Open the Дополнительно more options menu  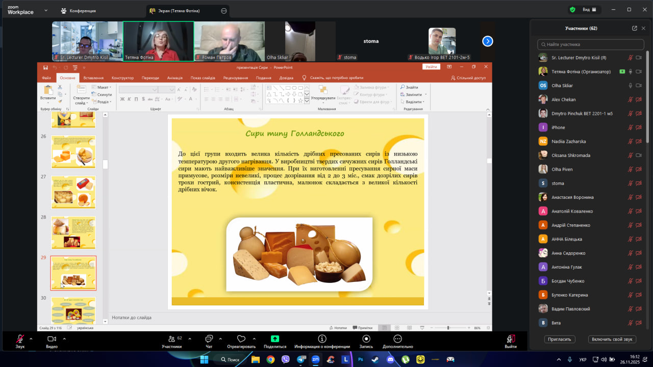coord(397,339)
